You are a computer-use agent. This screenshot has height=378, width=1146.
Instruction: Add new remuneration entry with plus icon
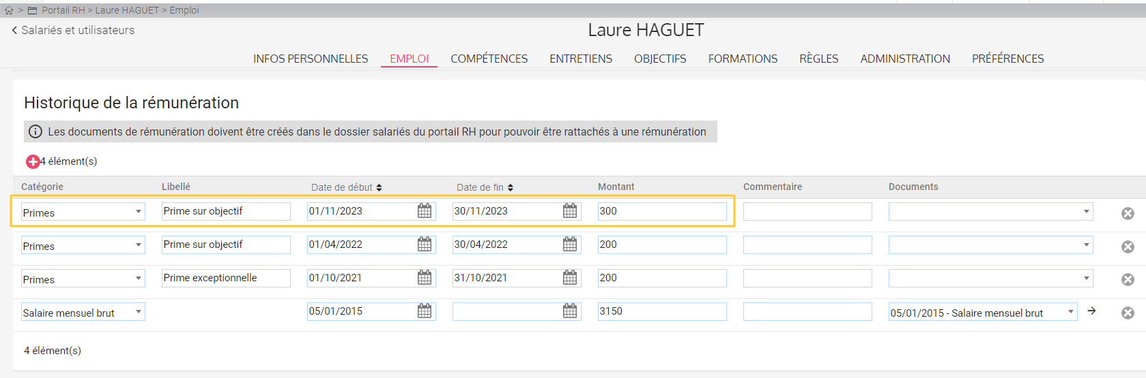32,161
